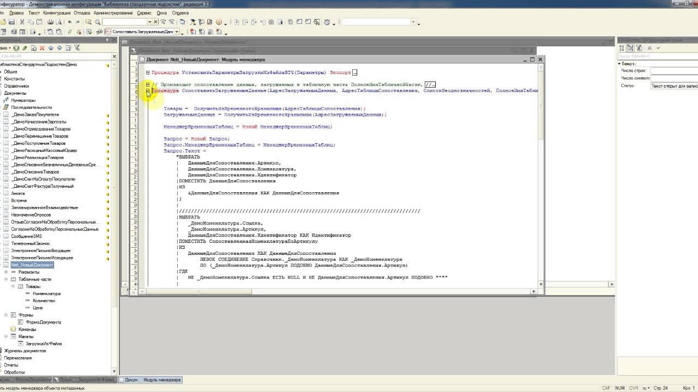Open the Администрирование menu
This screenshot has height=392, width=698.
coord(113,13)
